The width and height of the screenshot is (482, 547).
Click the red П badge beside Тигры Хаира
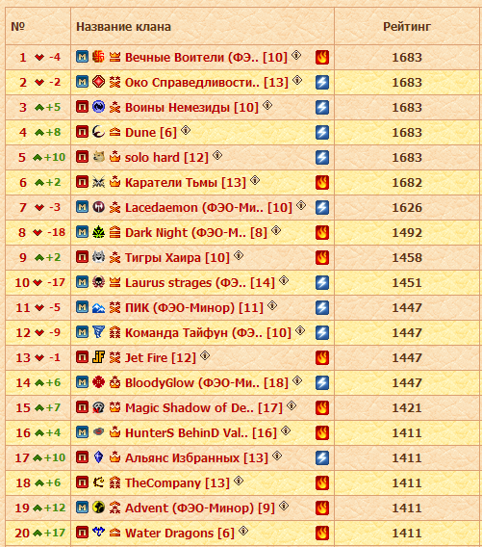tap(82, 257)
